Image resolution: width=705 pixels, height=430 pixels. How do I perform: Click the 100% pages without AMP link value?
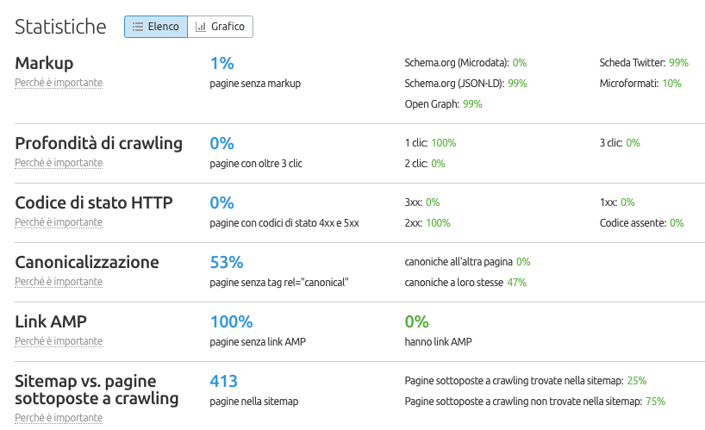click(231, 321)
